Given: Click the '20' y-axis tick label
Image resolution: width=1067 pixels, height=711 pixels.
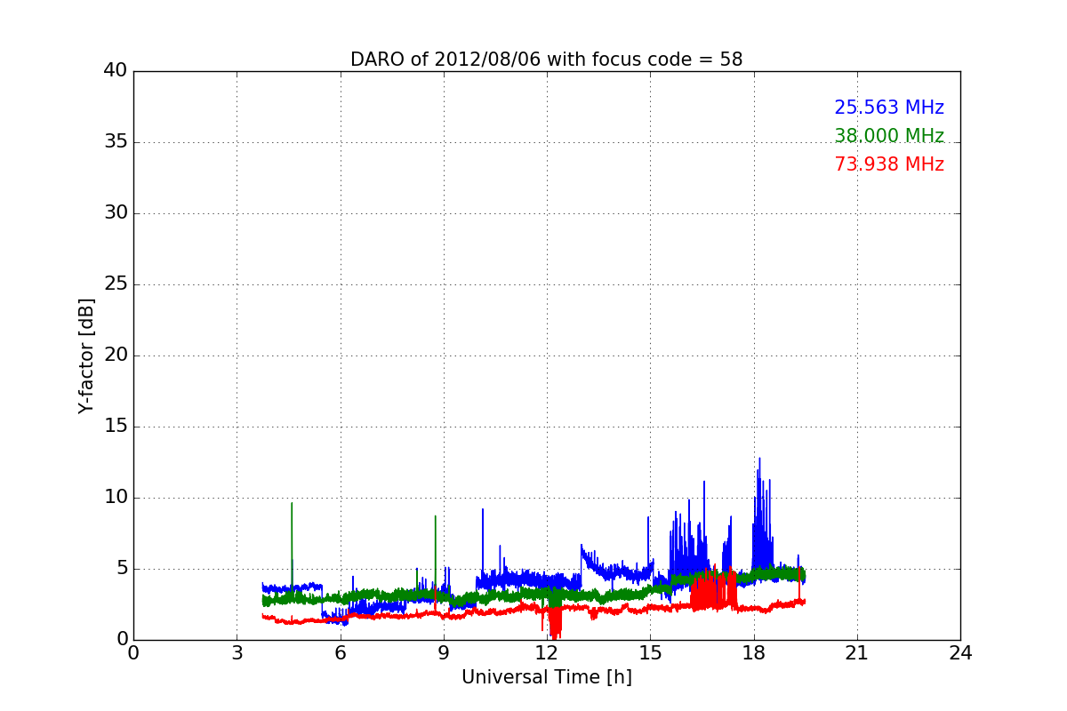Looking at the screenshot, I should [116, 355].
